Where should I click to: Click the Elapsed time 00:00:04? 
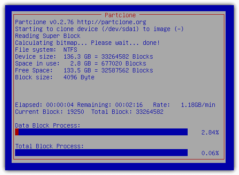[x=60, y=105]
